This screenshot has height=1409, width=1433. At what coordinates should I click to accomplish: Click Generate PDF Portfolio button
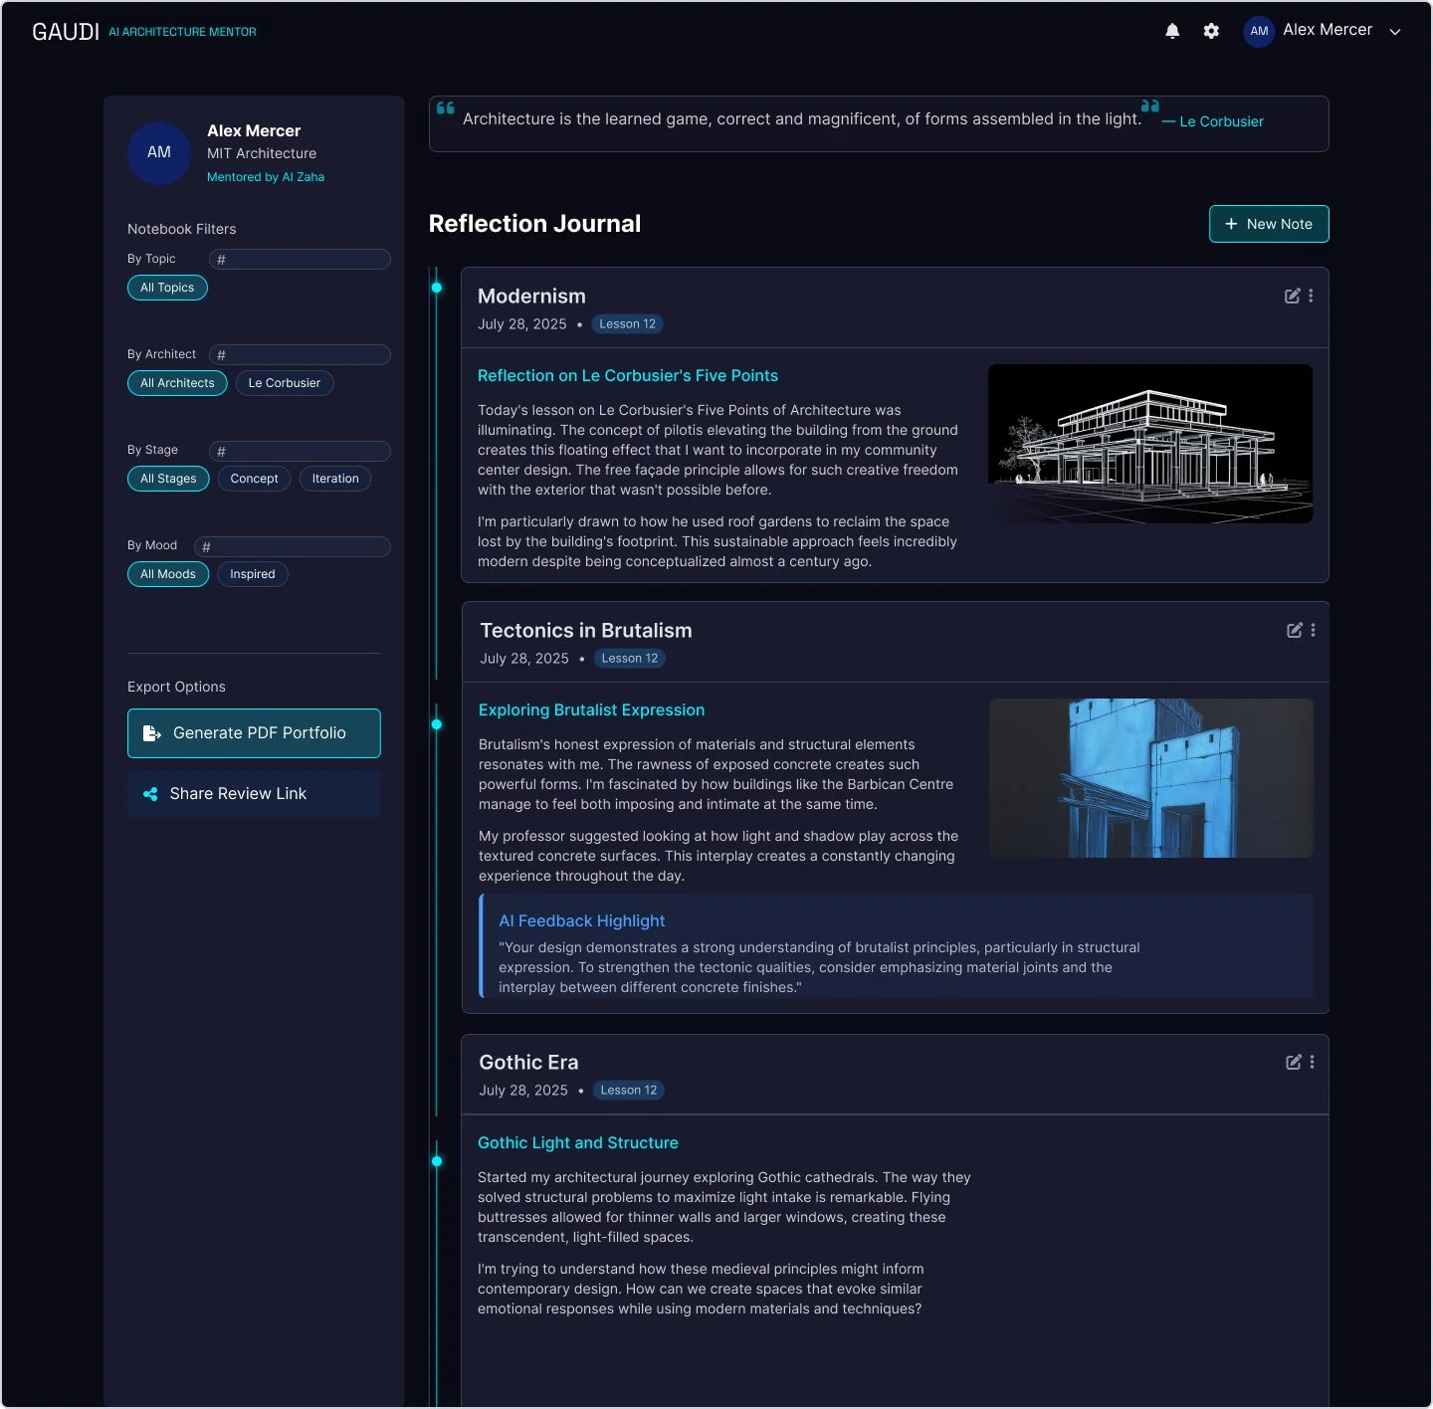tap(254, 733)
